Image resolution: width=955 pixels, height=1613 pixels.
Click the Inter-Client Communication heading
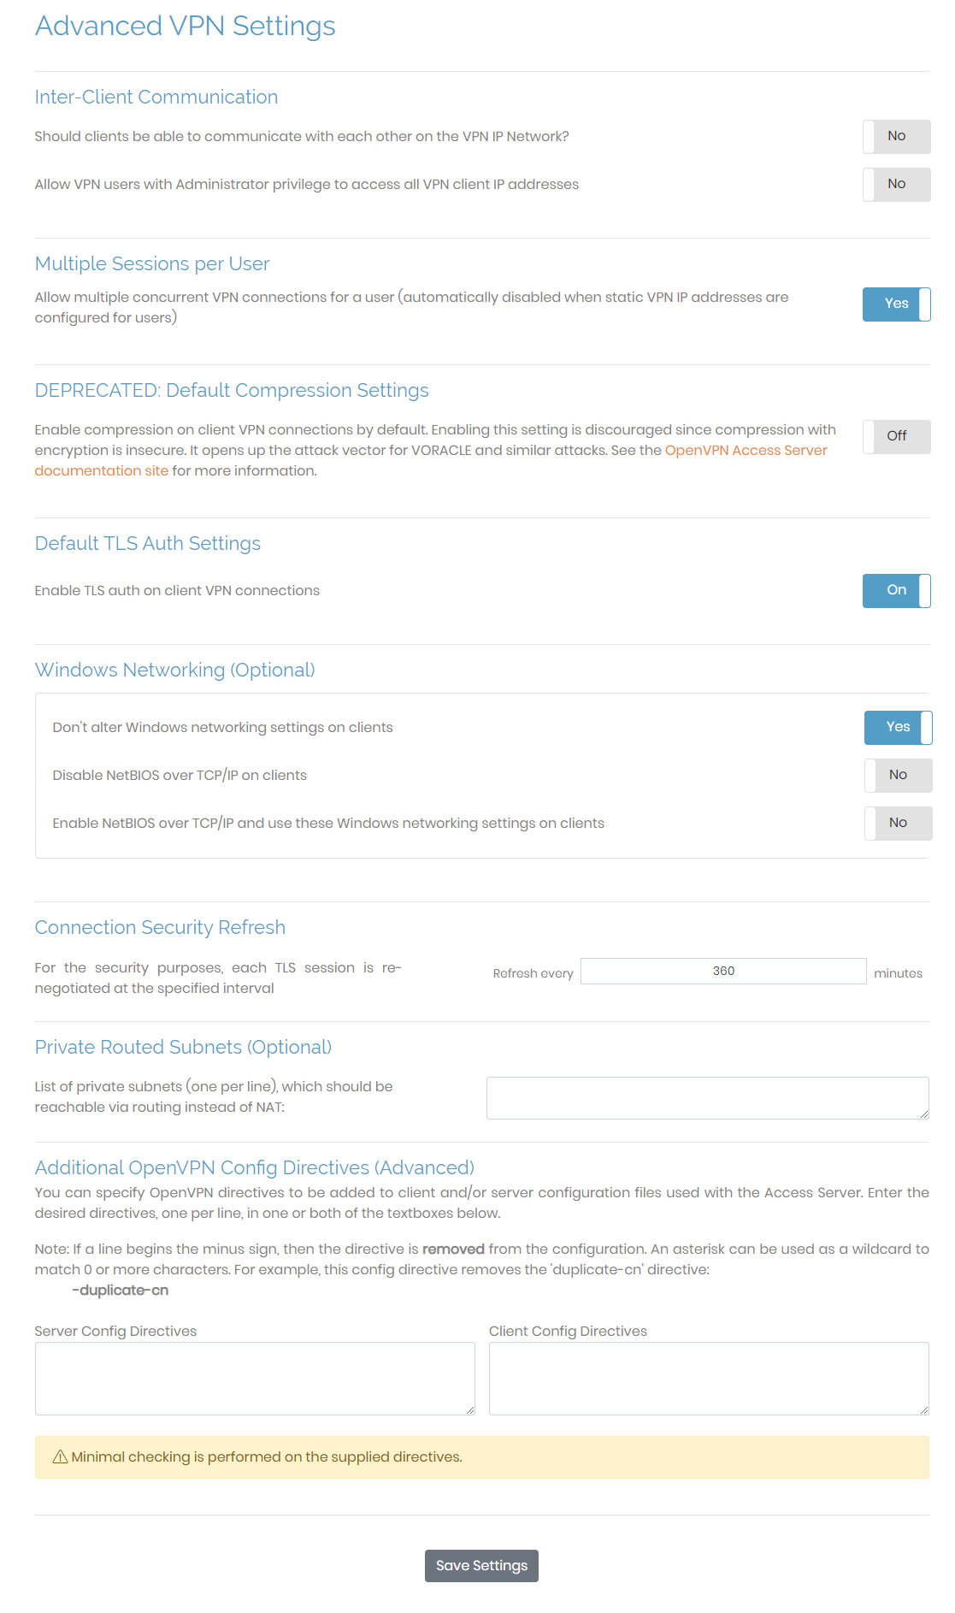pyautogui.click(x=156, y=97)
